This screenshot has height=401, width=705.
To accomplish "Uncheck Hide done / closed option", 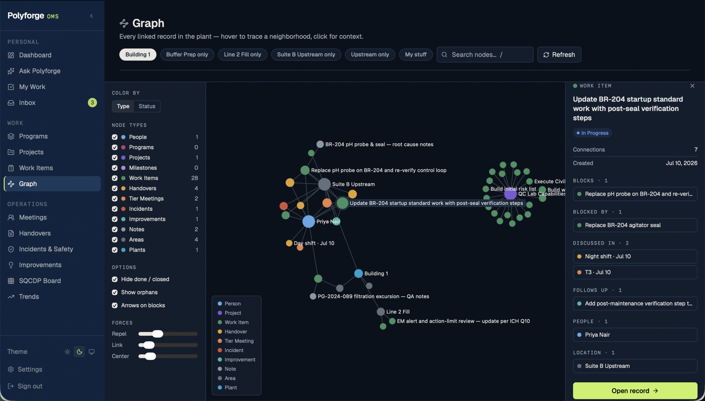I will [115, 279].
